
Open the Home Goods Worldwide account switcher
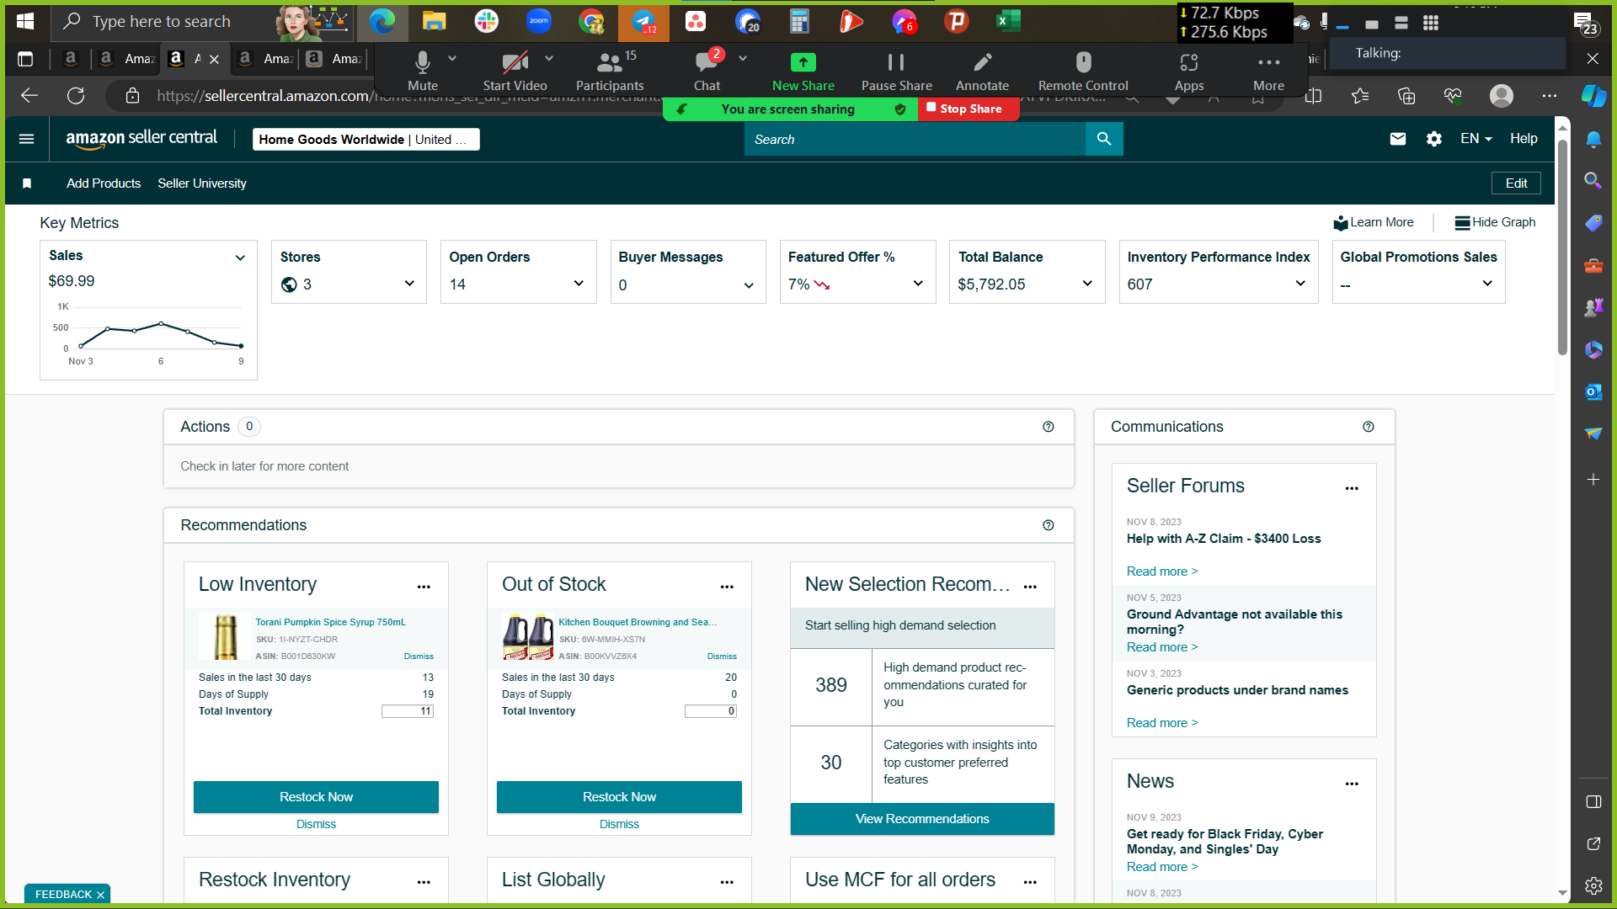(366, 140)
